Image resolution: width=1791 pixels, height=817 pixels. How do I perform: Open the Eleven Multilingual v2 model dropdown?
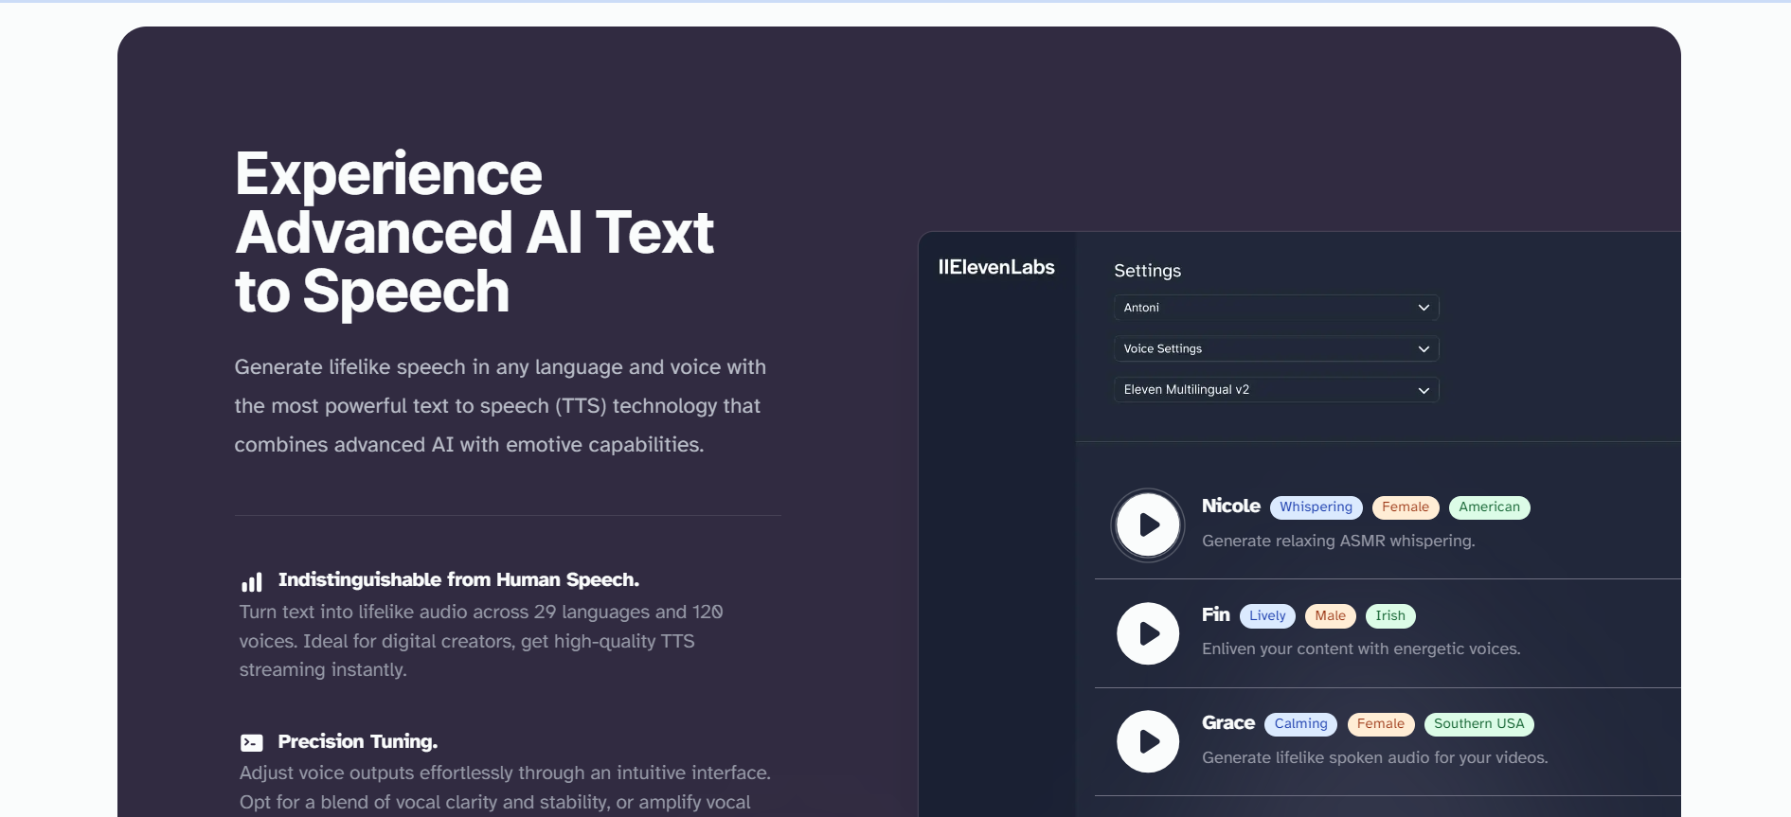pyautogui.click(x=1276, y=390)
